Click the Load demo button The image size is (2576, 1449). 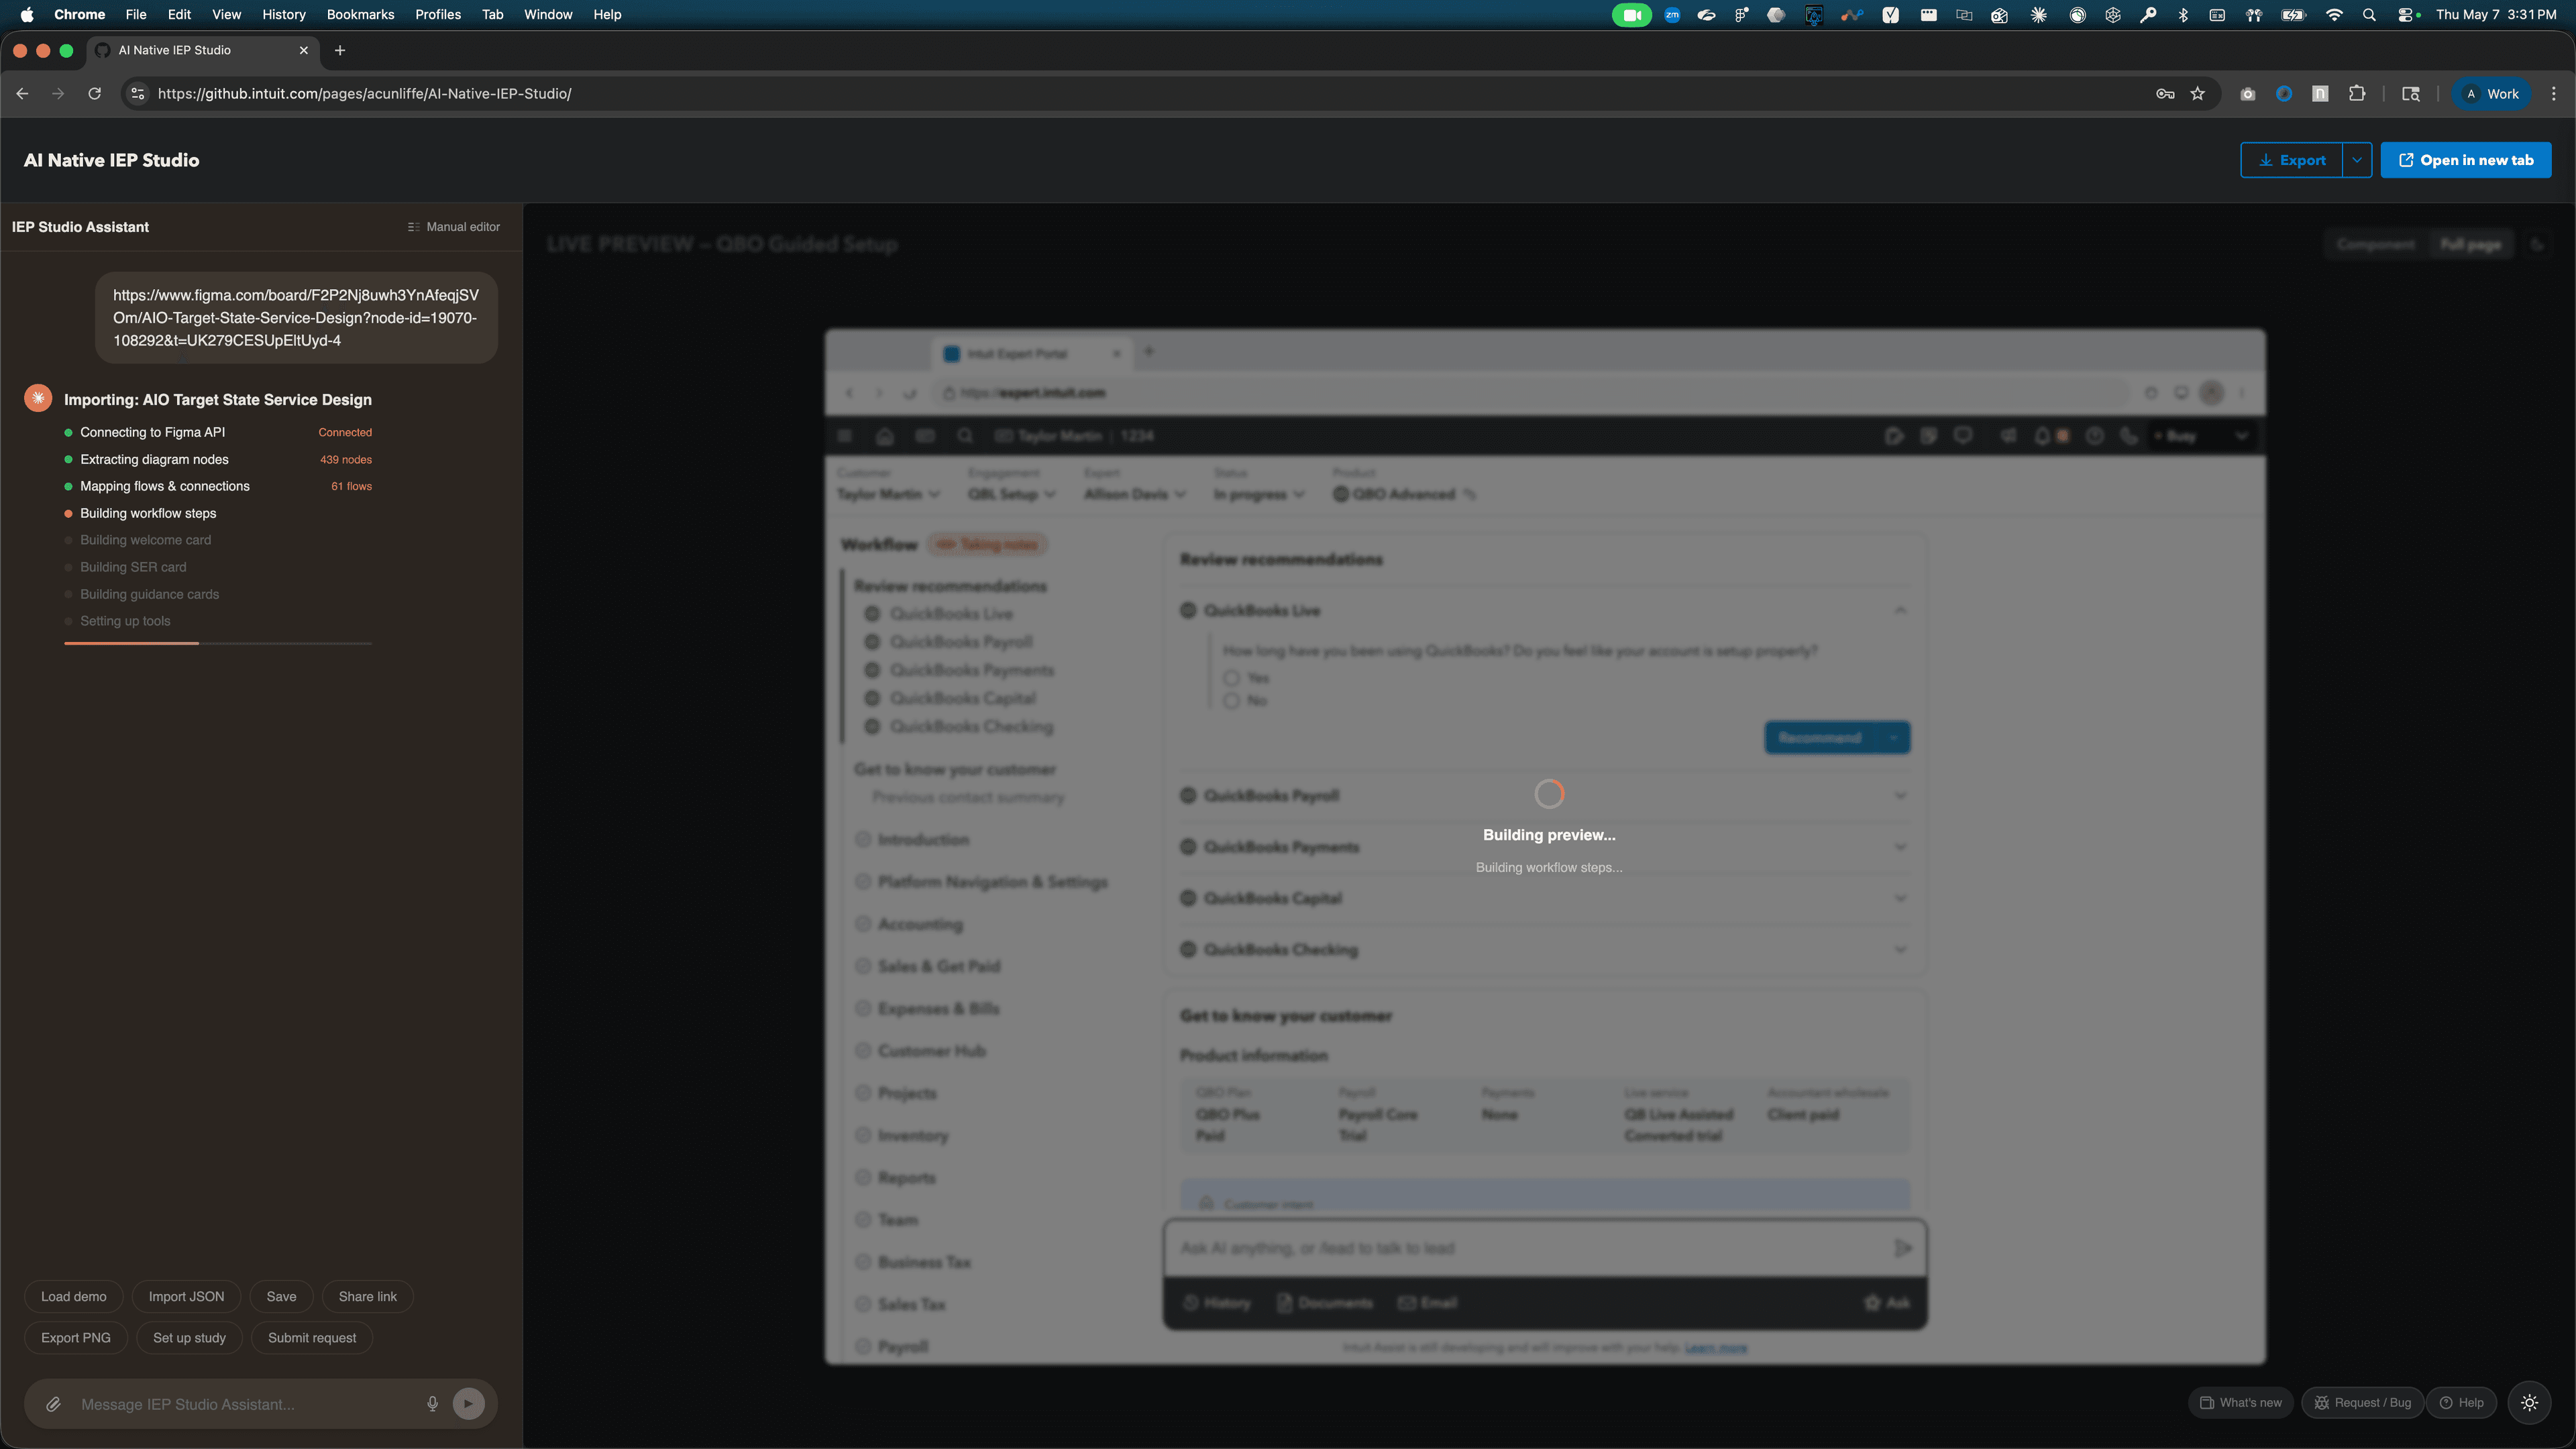click(x=74, y=1297)
